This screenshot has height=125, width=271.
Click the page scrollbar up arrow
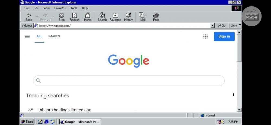[x=239, y=32]
